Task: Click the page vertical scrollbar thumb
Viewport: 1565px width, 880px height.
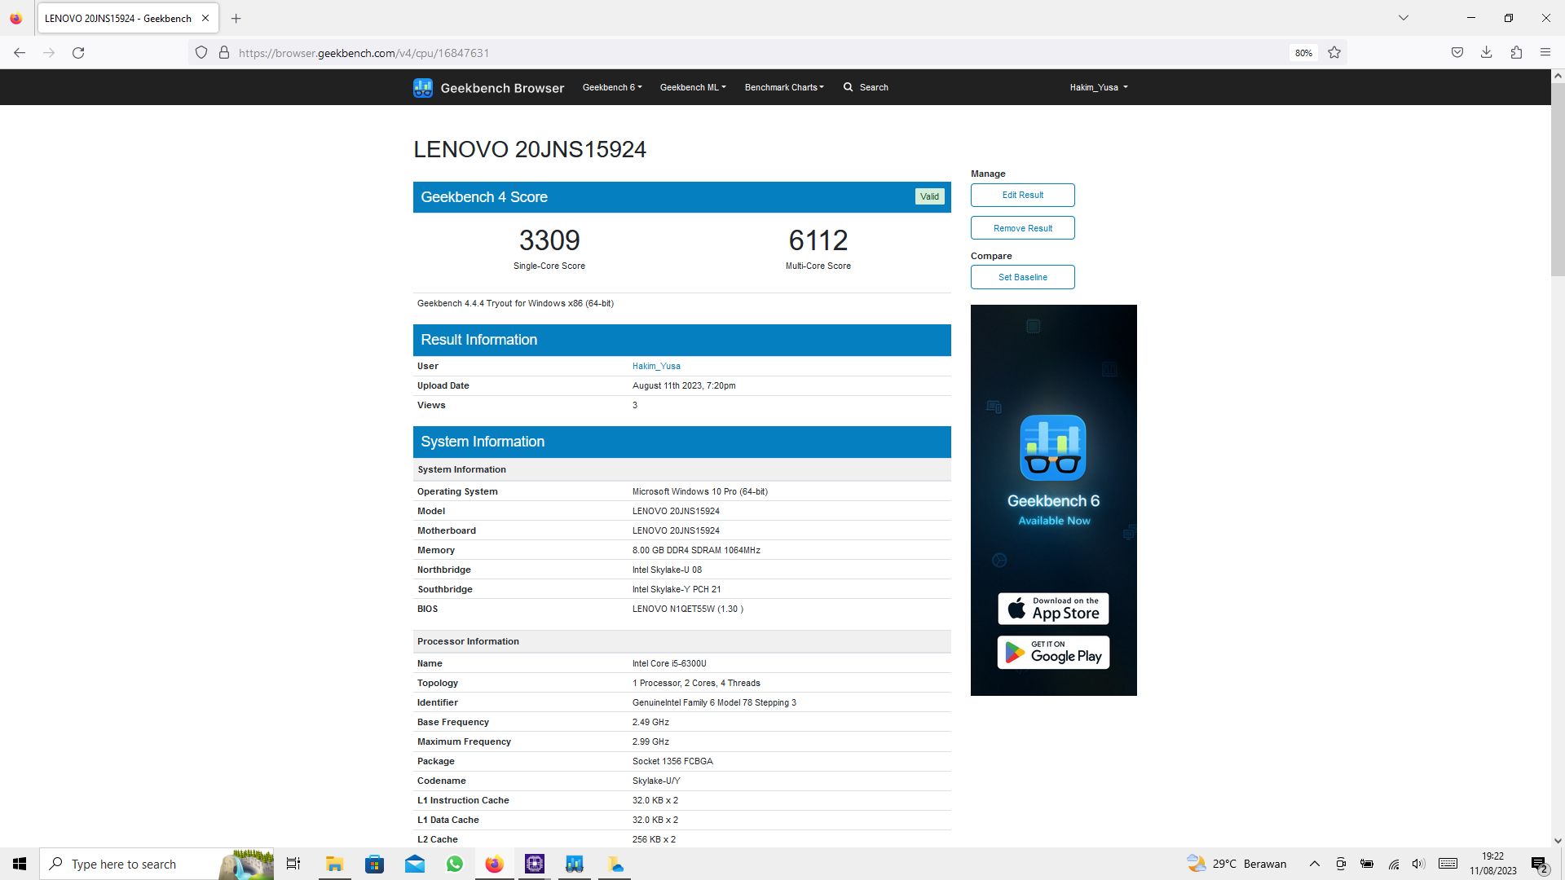Action: [1558, 179]
